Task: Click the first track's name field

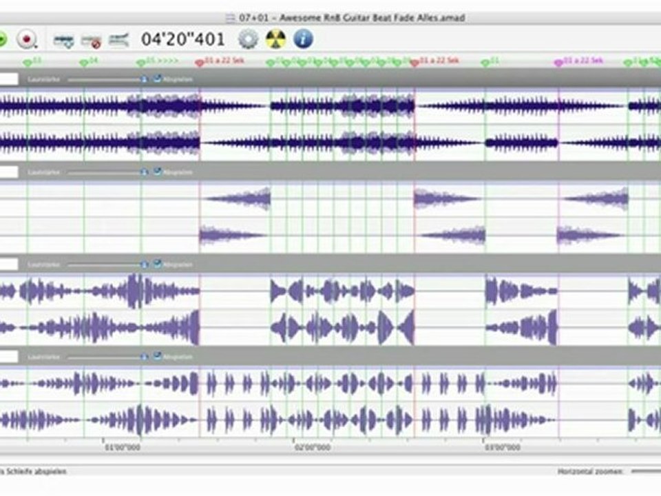Action: point(9,79)
